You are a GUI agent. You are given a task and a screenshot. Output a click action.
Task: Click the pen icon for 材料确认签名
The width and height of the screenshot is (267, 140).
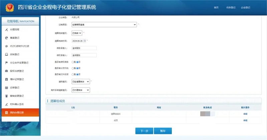(x=6, y=104)
